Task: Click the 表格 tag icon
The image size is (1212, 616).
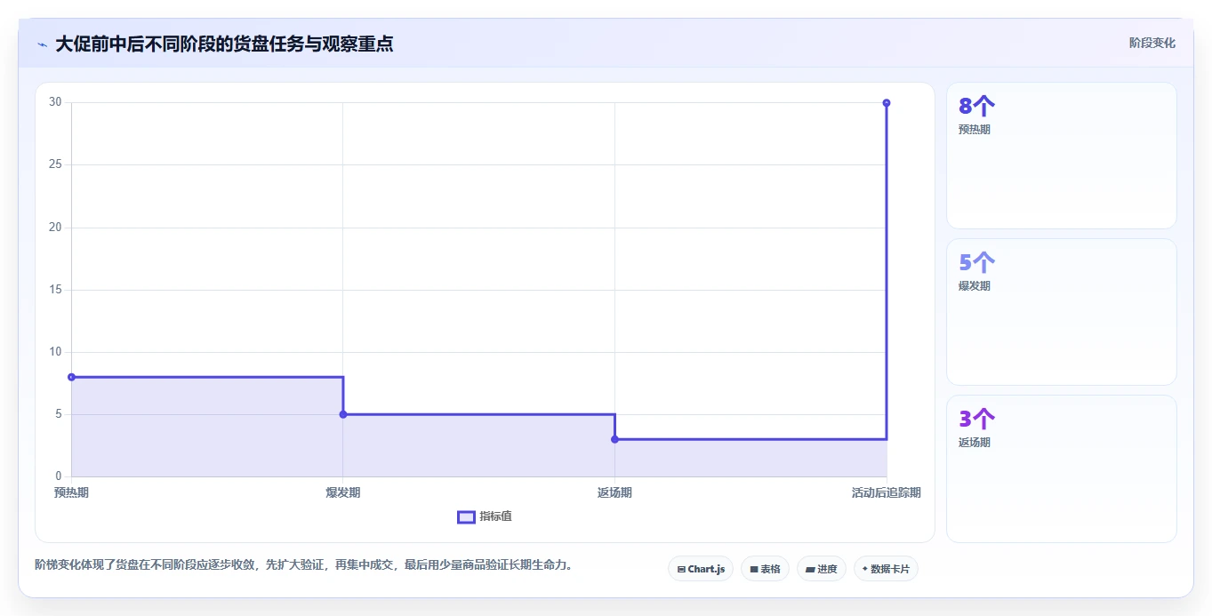Action: pyautogui.click(x=754, y=569)
